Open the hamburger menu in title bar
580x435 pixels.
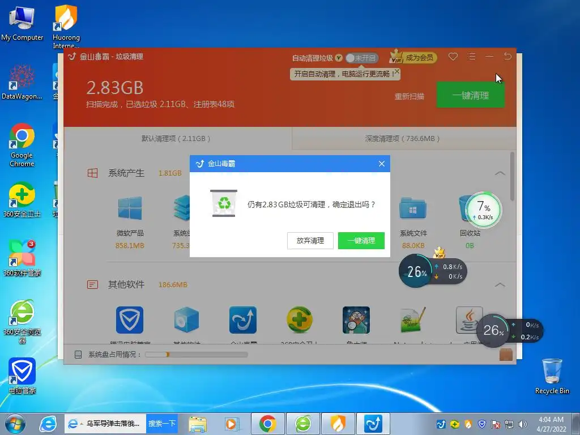(x=471, y=57)
